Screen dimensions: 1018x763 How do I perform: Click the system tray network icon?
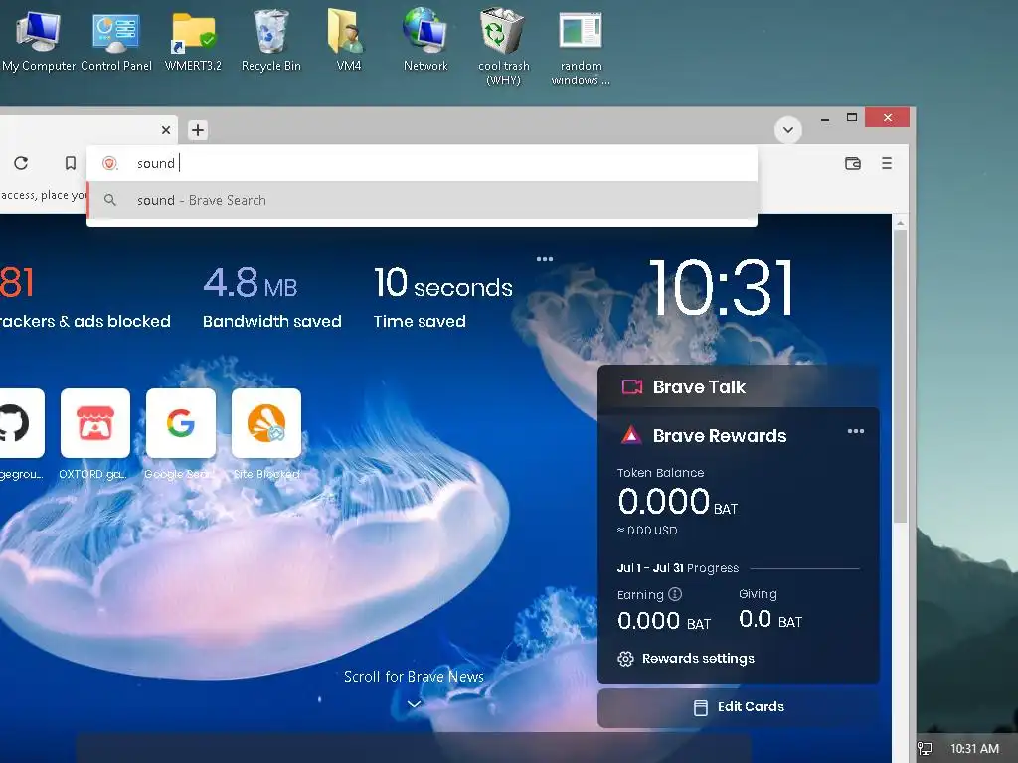coord(925,749)
